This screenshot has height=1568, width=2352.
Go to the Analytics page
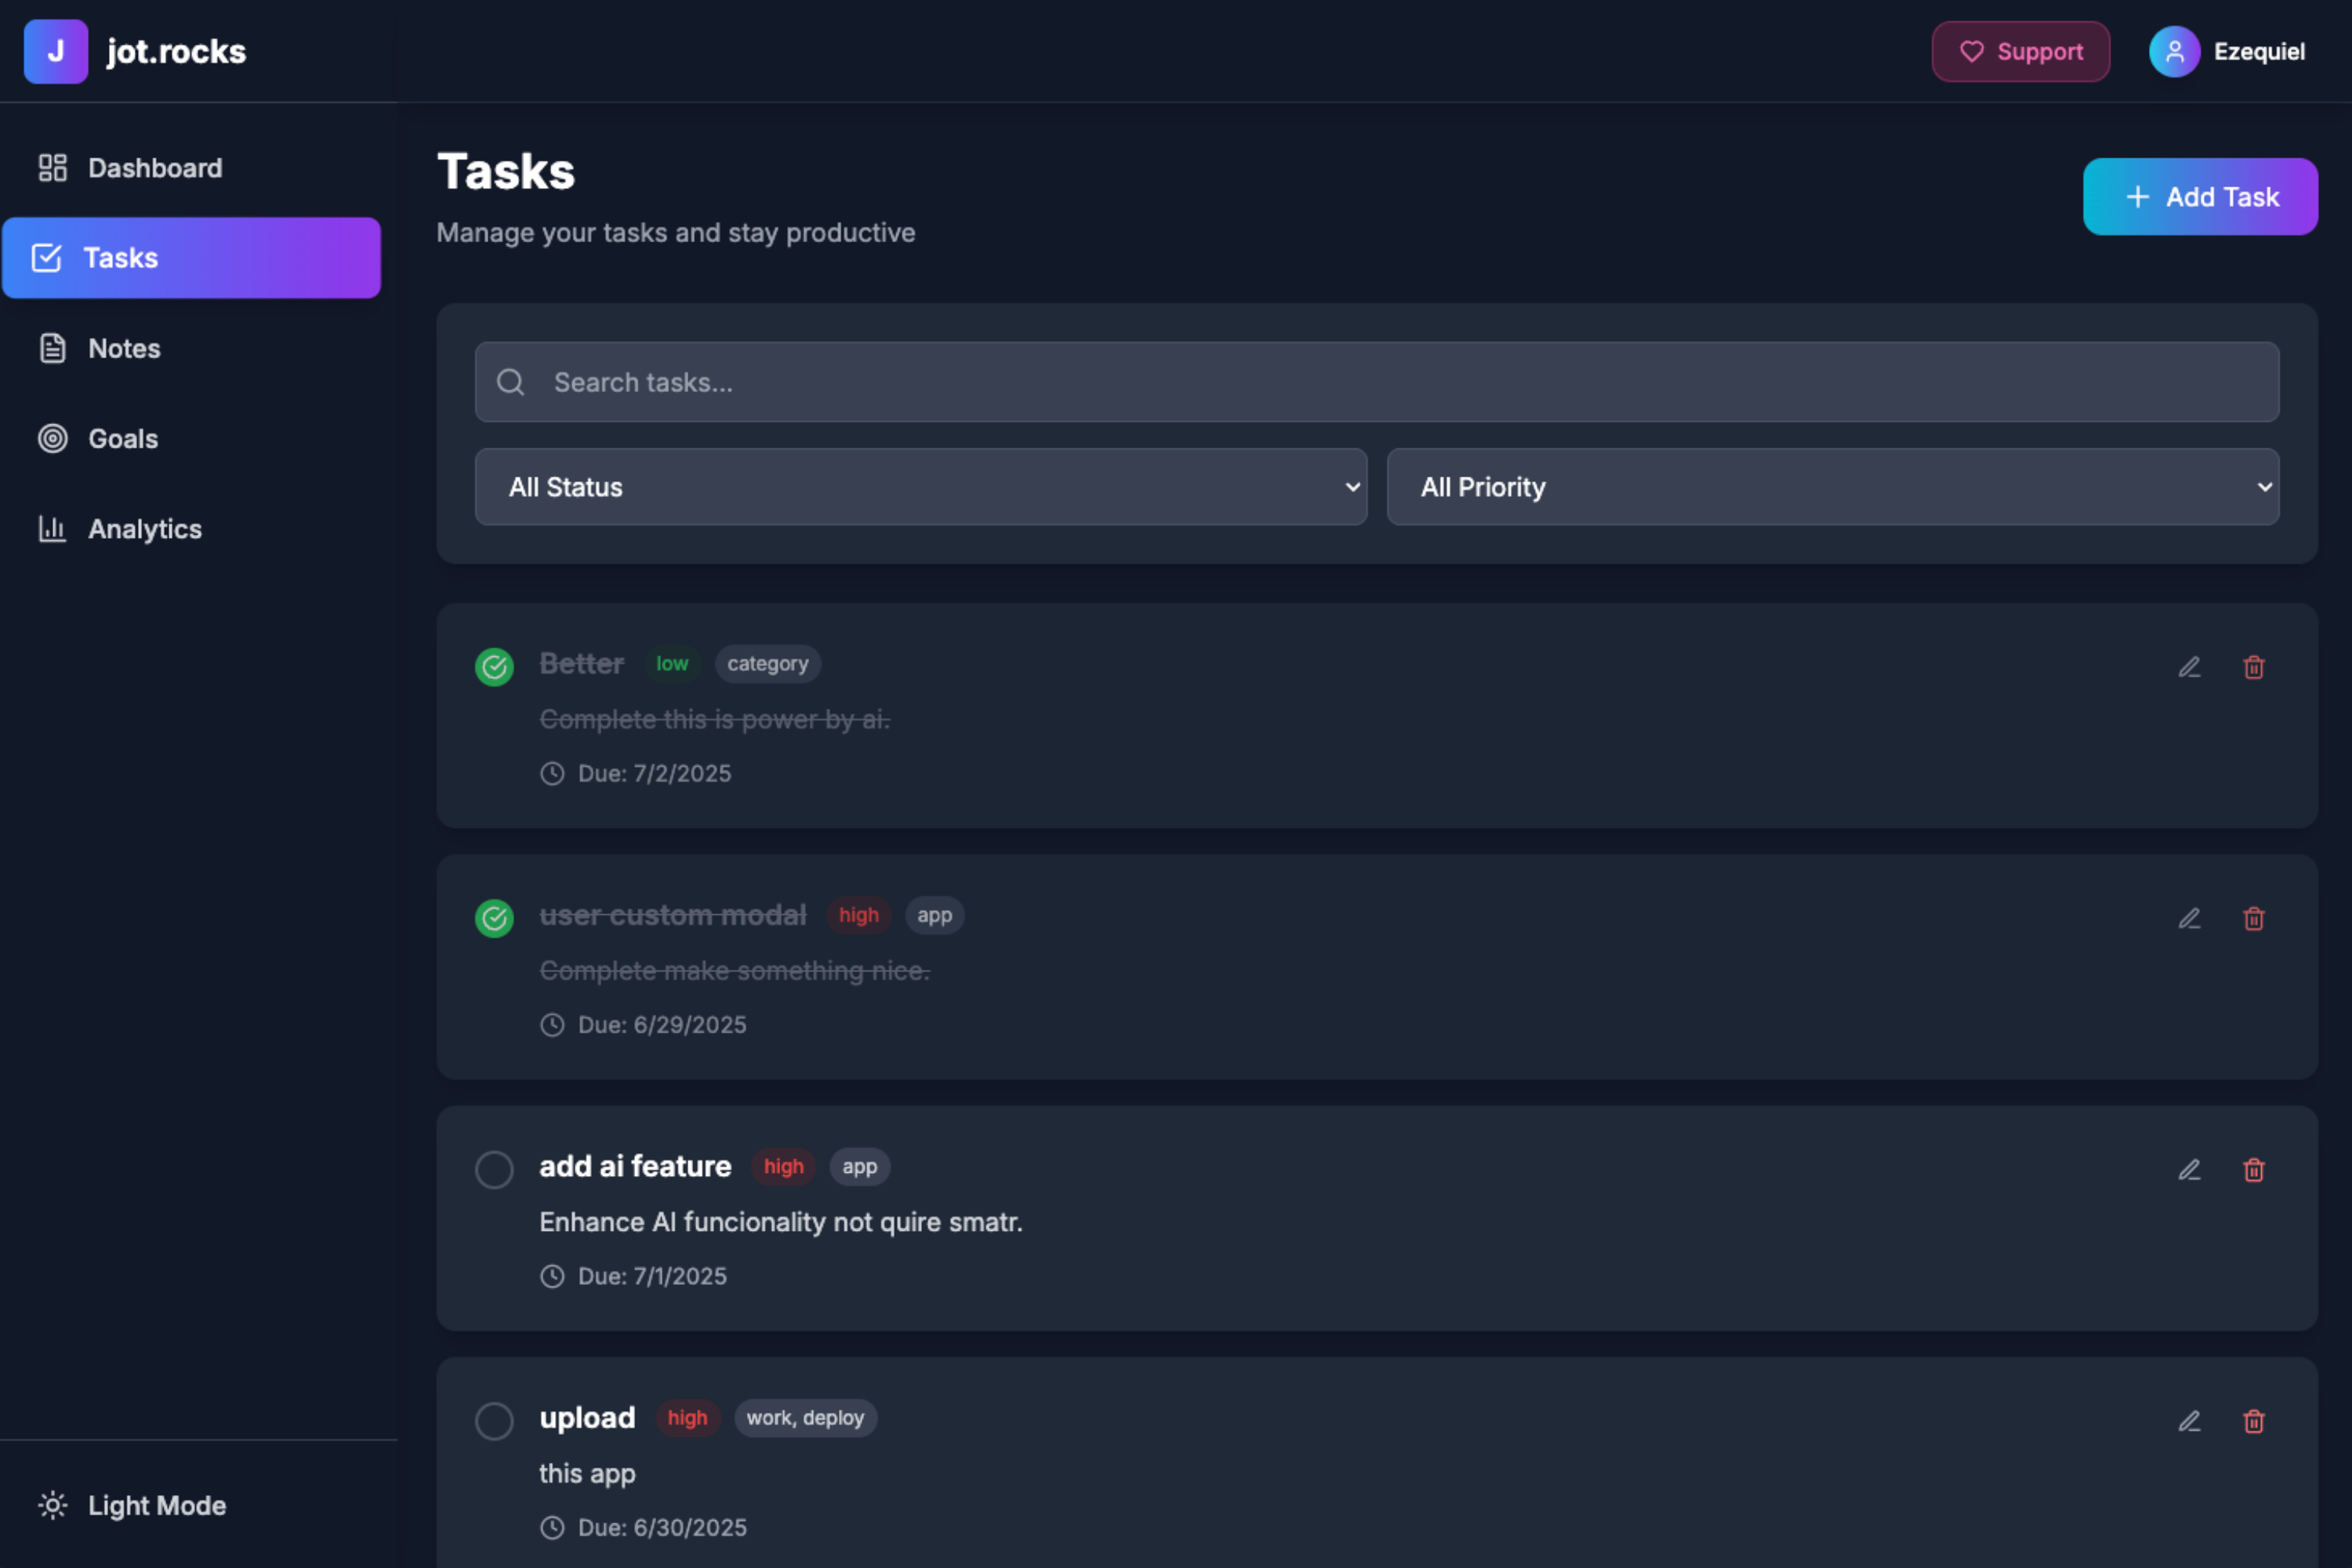[144, 529]
